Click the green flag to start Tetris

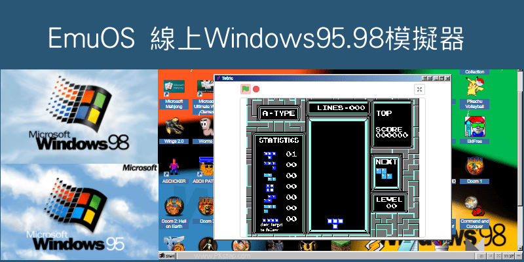coord(246,89)
